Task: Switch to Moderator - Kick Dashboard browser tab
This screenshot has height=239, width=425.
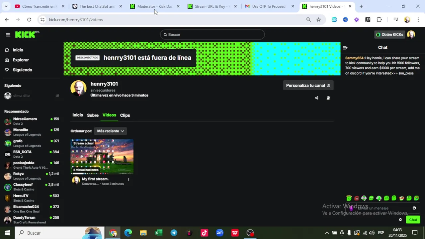Action: coord(155,6)
